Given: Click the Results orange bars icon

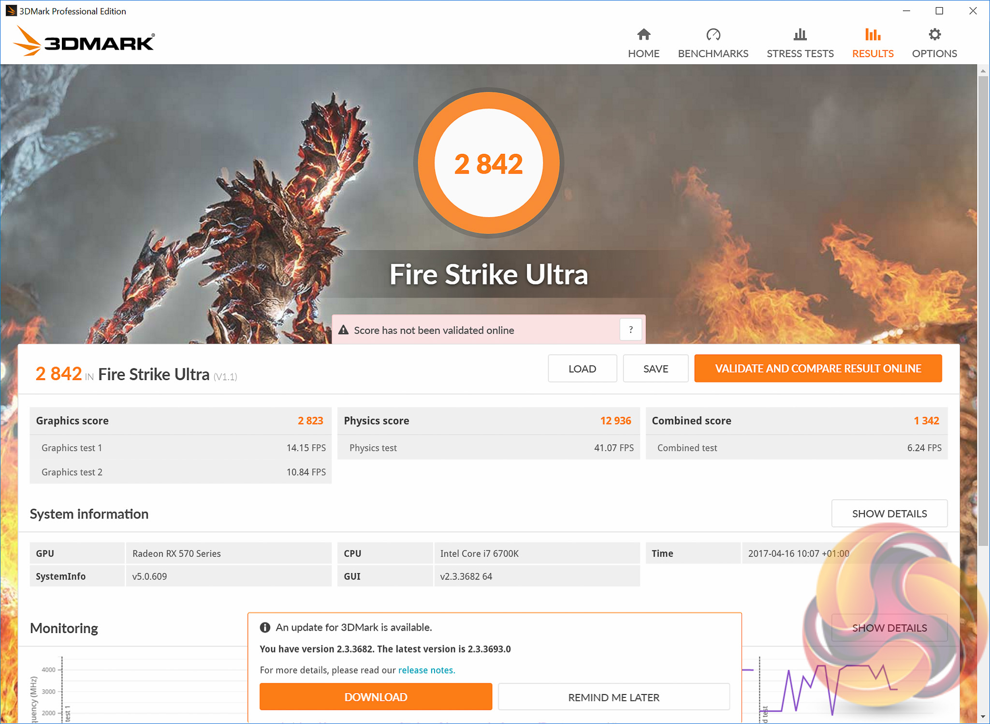Looking at the screenshot, I should 873,35.
